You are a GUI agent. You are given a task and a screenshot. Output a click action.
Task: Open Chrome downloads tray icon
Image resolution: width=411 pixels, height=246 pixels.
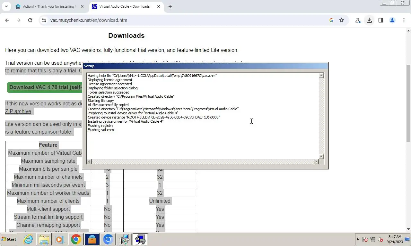(369, 20)
